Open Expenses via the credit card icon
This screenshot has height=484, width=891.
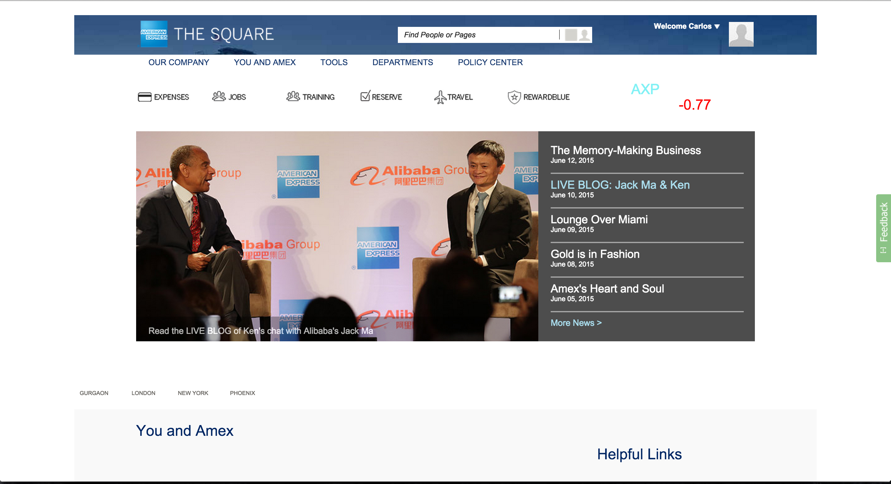(144, 97)
